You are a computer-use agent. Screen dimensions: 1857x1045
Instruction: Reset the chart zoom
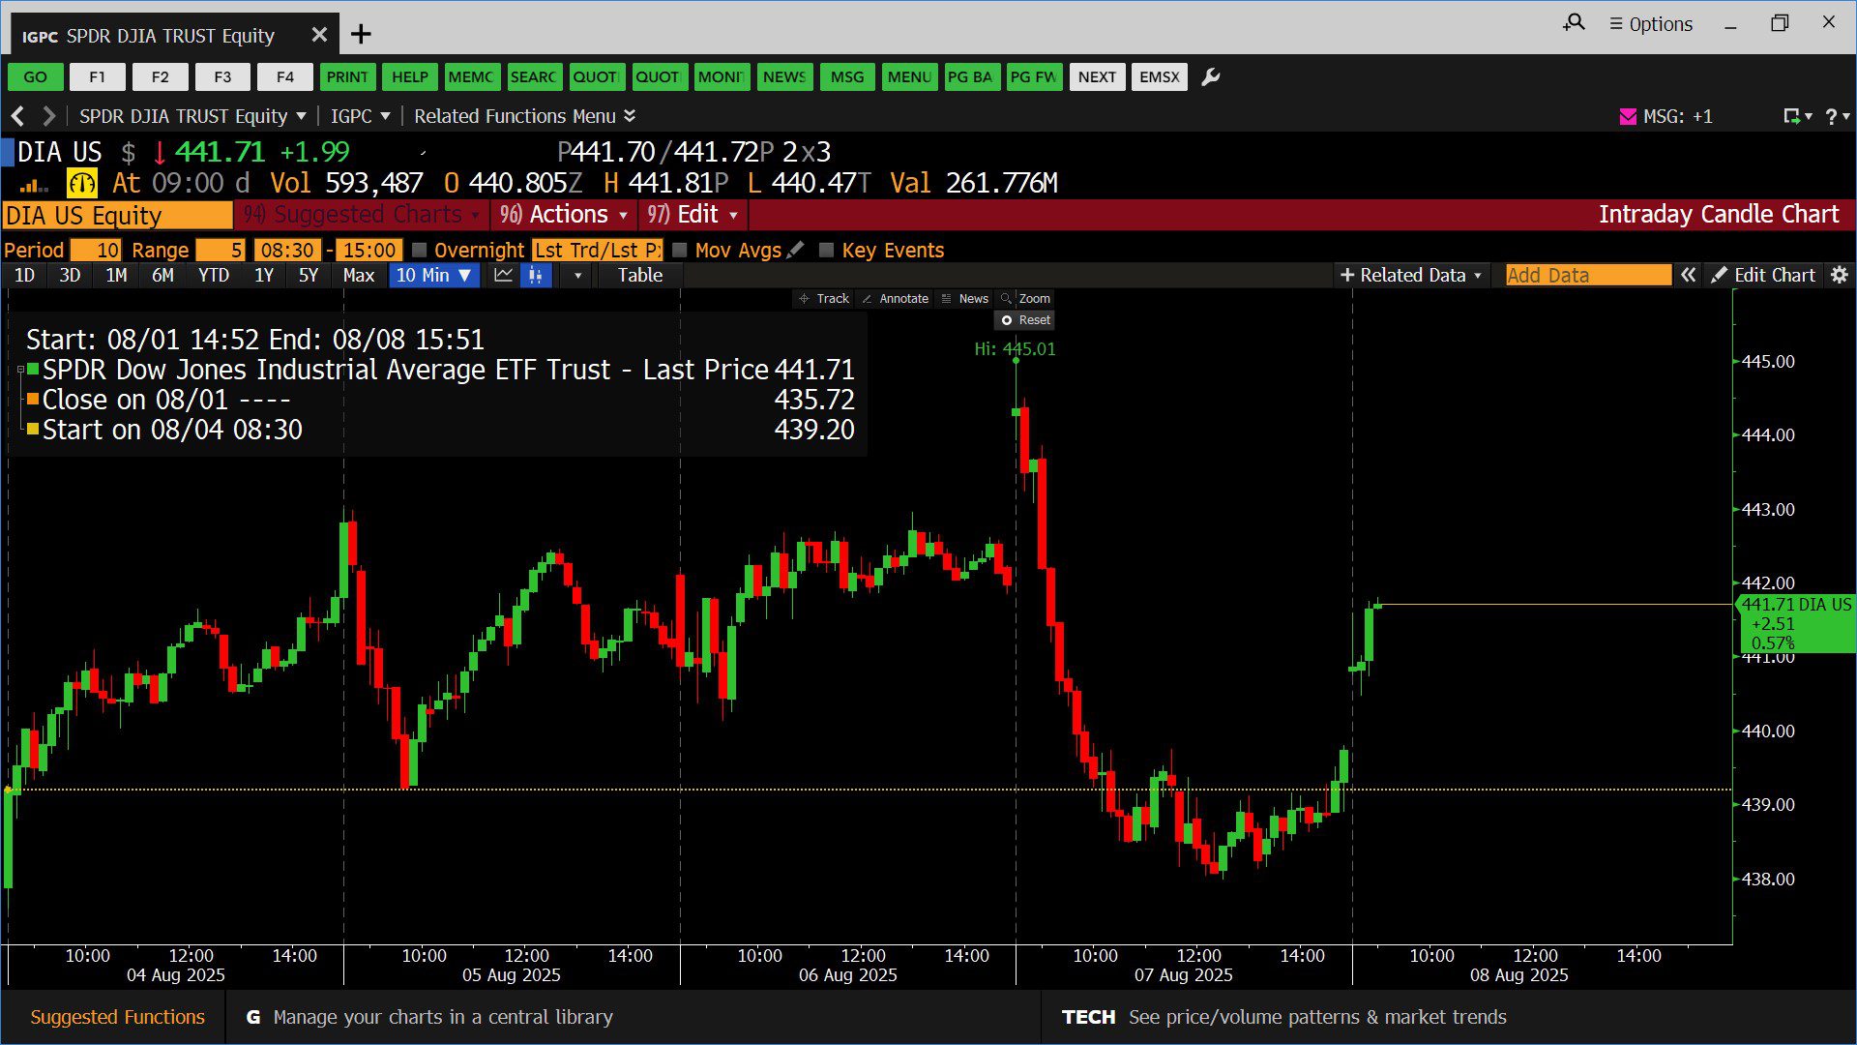coord(1025,320)
